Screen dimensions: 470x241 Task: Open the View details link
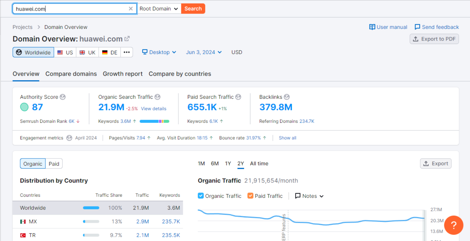tap(154, 109)
